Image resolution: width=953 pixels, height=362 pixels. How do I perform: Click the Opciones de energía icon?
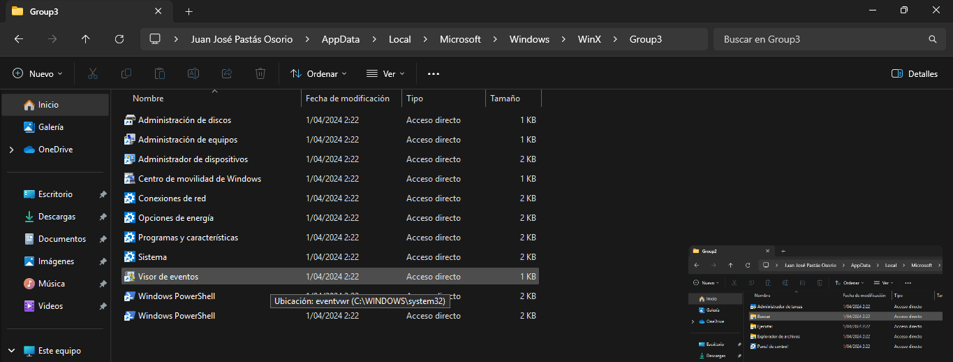tap(129, 218)
